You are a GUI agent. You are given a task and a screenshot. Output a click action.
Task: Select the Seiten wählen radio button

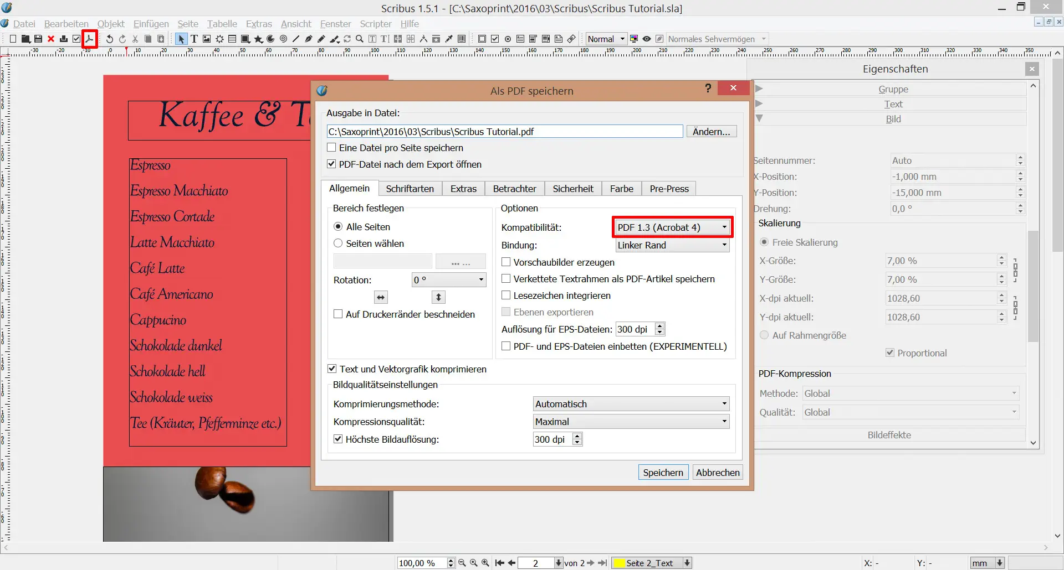click(338, 243)
